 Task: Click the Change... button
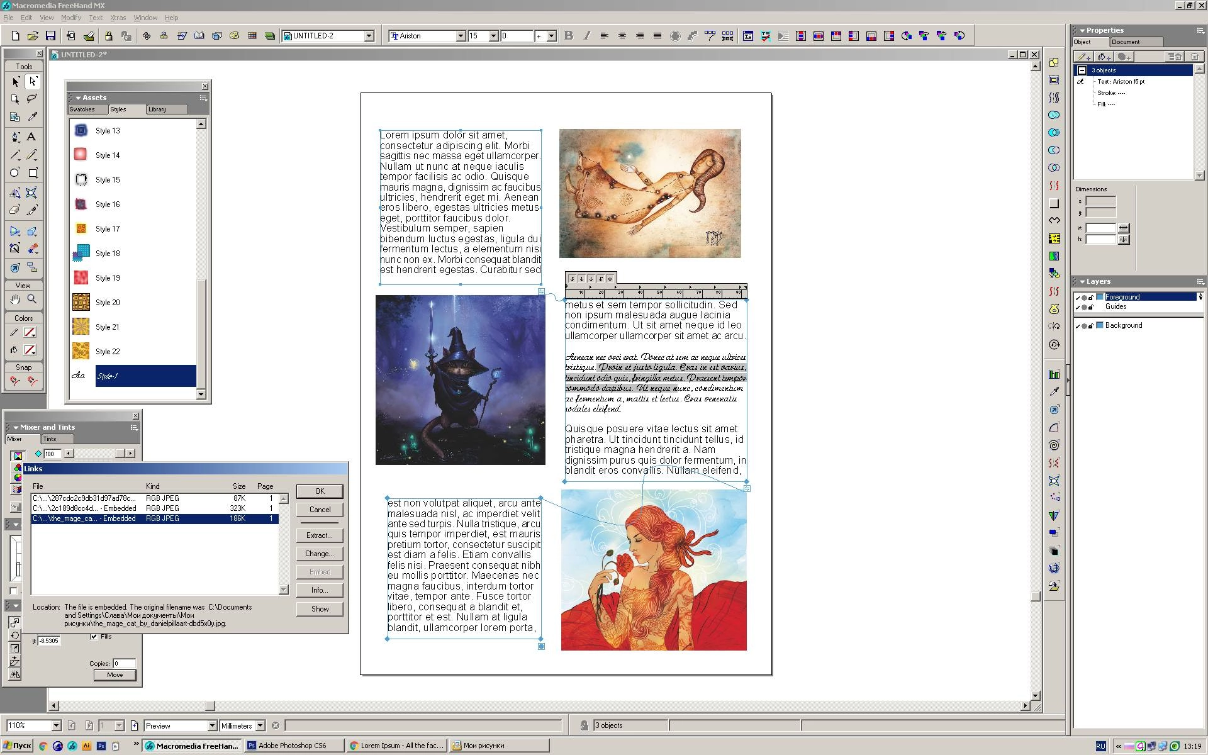click(320, 554)
